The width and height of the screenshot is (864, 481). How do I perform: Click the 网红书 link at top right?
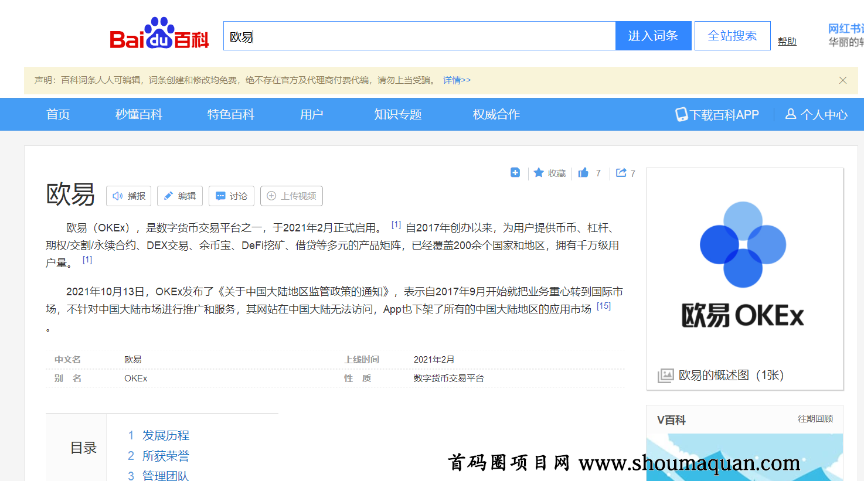[x=846, y=28]
